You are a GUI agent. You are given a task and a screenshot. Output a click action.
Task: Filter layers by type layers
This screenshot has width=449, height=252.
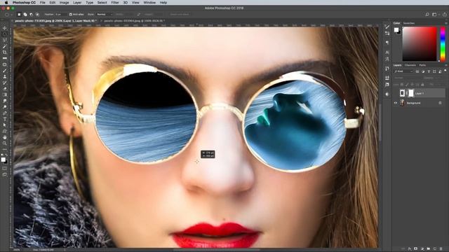(x=429, y=71)
